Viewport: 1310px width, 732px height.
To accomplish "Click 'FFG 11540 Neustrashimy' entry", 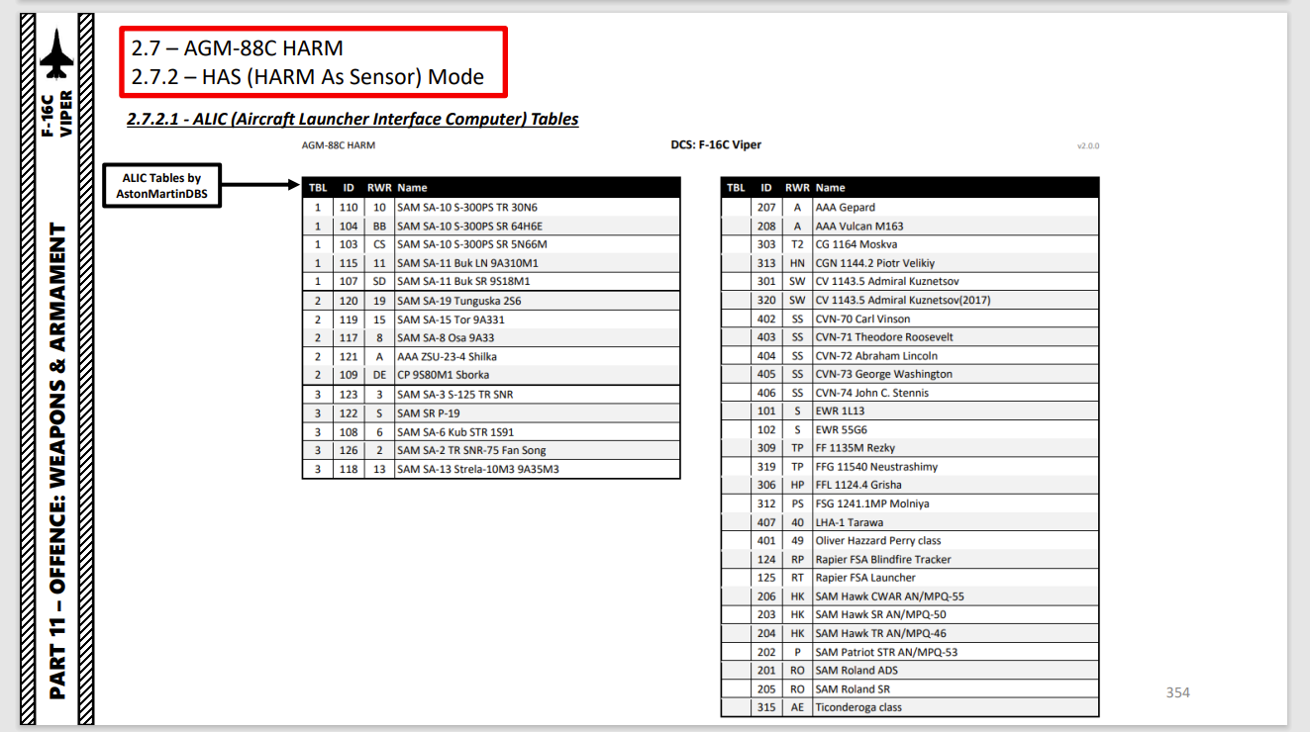I will (x=910, y=467).
